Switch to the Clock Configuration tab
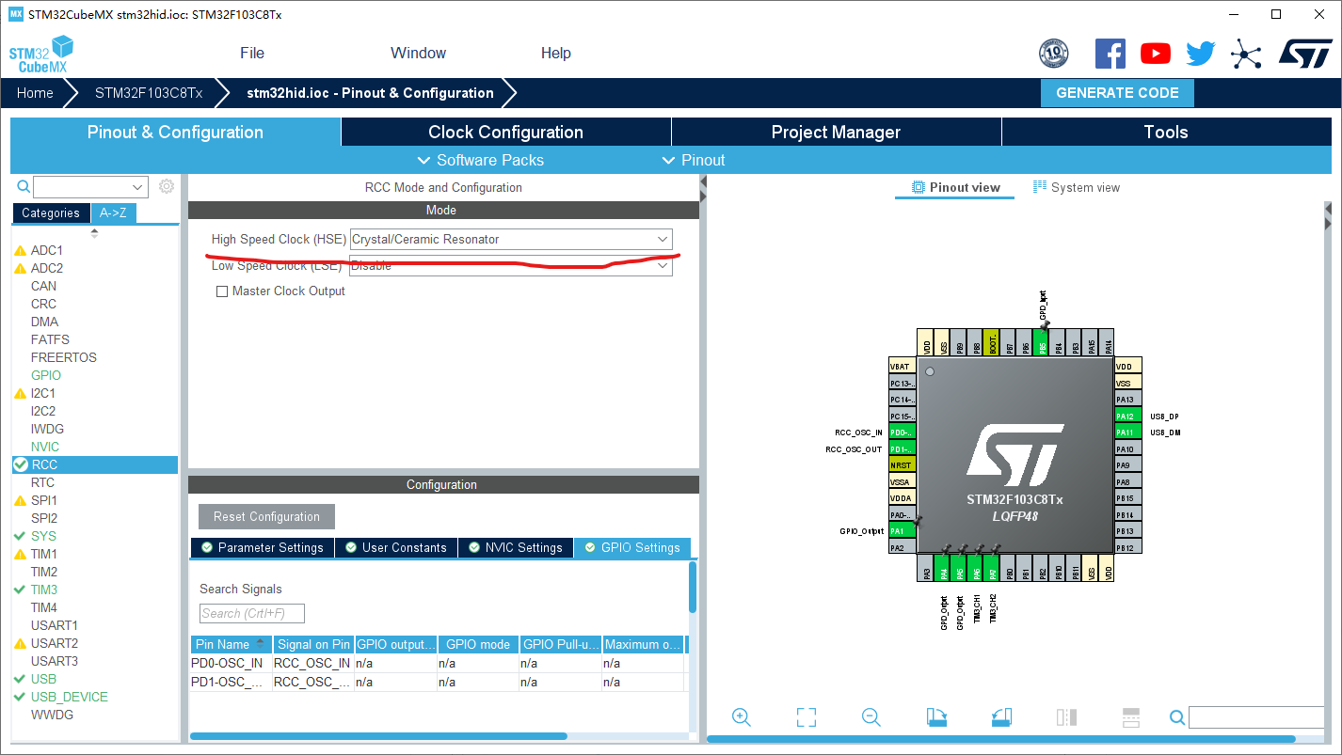Image resolution: width=1342 pixels, height=755 pixels. (x=506, y=133)
